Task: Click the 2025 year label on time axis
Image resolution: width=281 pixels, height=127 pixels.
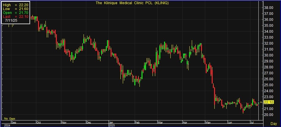Action: [x=112, y=125]
